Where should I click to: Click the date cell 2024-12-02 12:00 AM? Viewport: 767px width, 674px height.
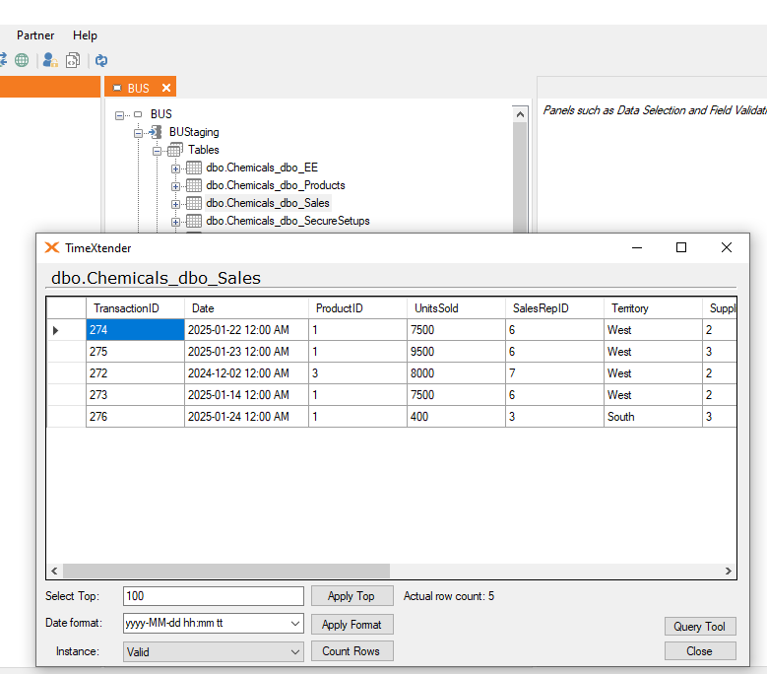[x=246, y=373]
